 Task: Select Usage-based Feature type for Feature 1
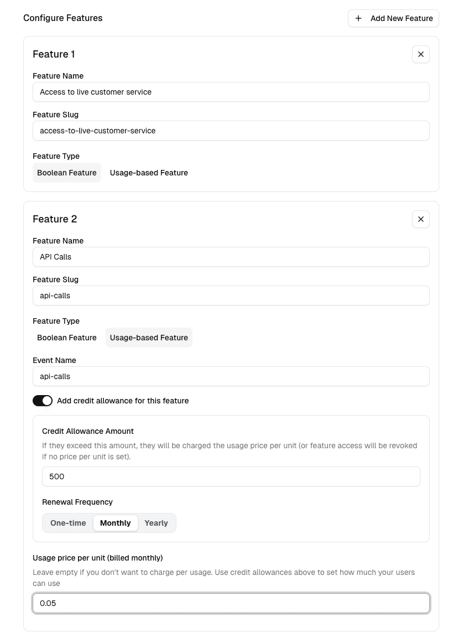[x=149, y=173]
